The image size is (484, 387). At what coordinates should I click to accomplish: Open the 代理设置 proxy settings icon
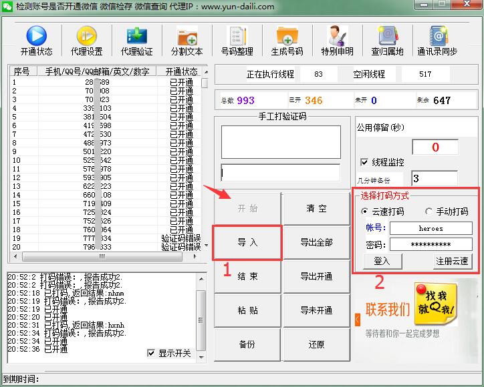(87, 41)
